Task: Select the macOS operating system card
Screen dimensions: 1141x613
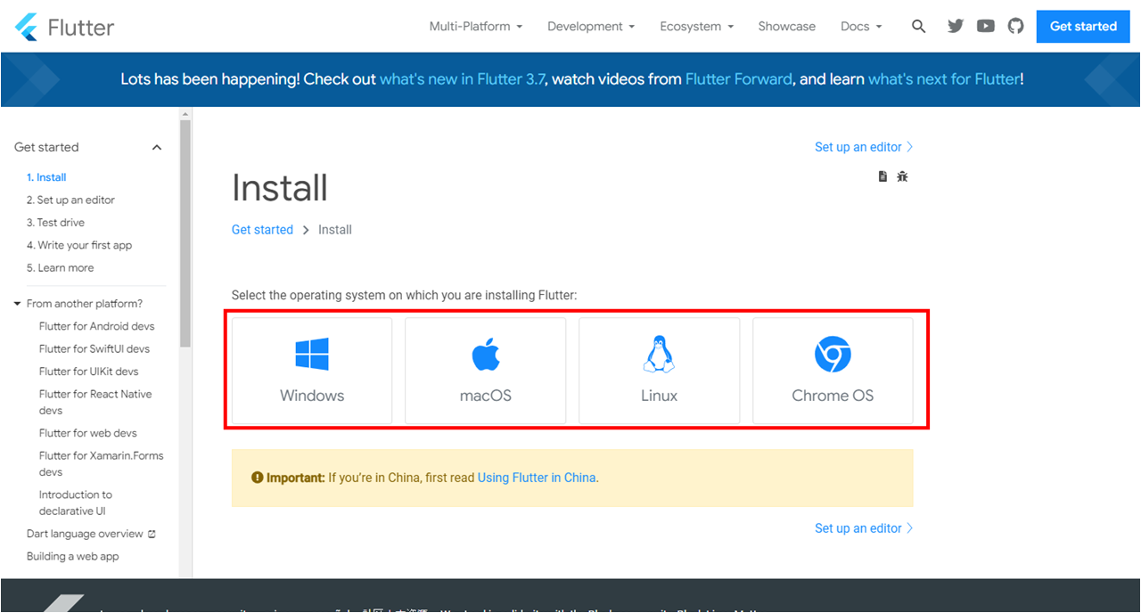Action: tap(486, 371)
